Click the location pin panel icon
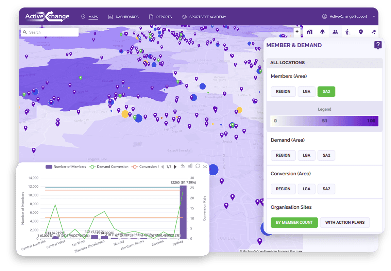The width and height of the screenshot is (391, 271). tap(361, 32)
